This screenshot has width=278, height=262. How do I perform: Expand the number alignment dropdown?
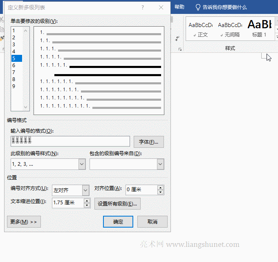[85, 190]
